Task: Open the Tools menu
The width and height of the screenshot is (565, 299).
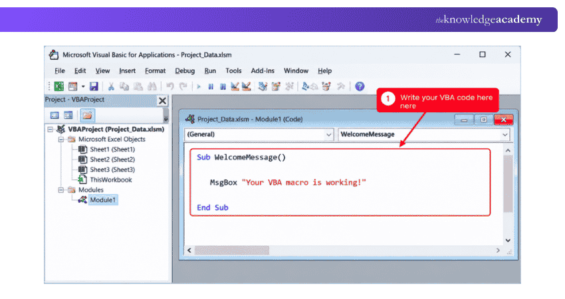Action: click(x=233, y=71)
